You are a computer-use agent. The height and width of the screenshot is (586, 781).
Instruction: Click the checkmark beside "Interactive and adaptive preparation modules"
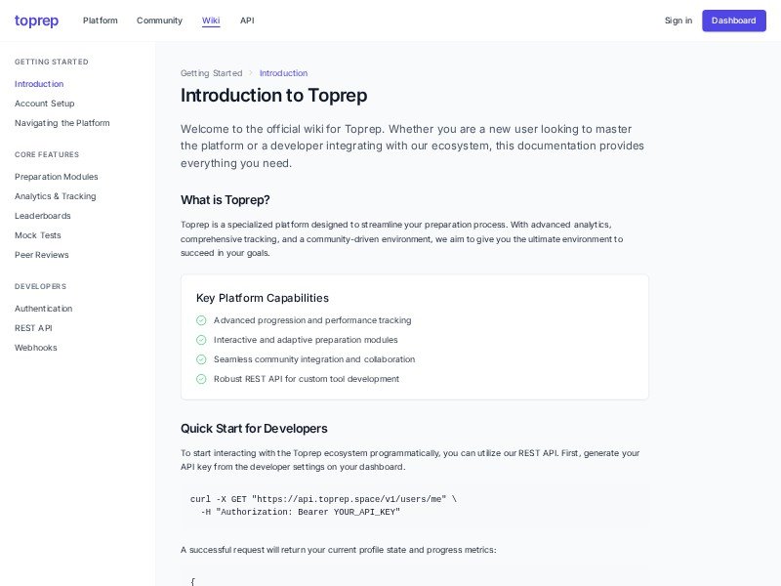coord(201,340)
